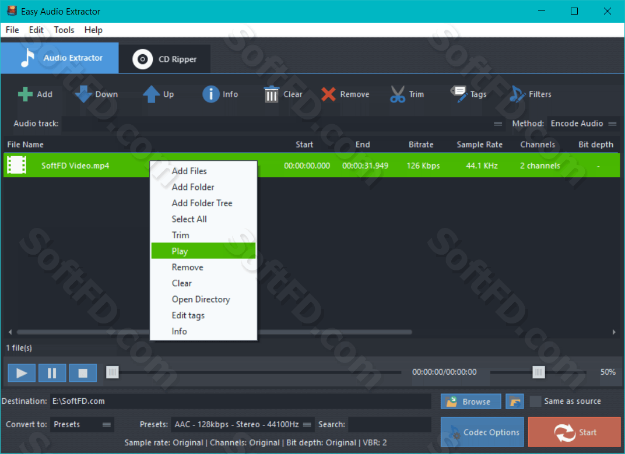This screenshot has height=454, width=625.
Task: Click the playback position slider handle
Action: tap(113, 372)
